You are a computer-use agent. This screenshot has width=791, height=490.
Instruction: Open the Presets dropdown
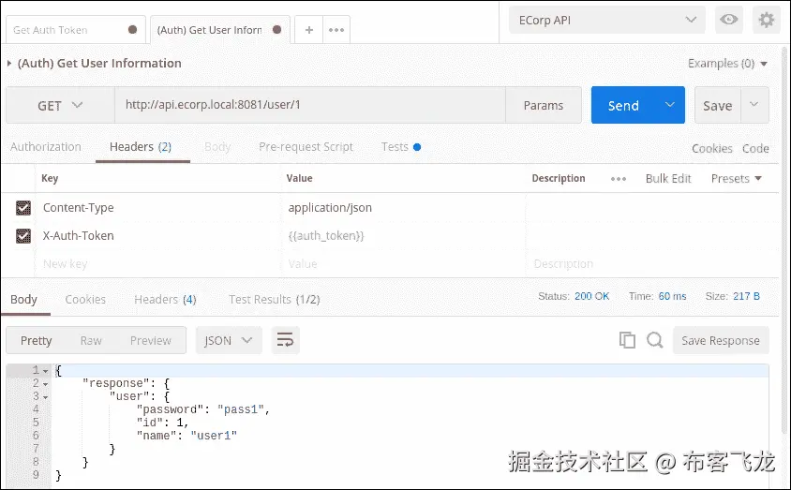point(736,178)
